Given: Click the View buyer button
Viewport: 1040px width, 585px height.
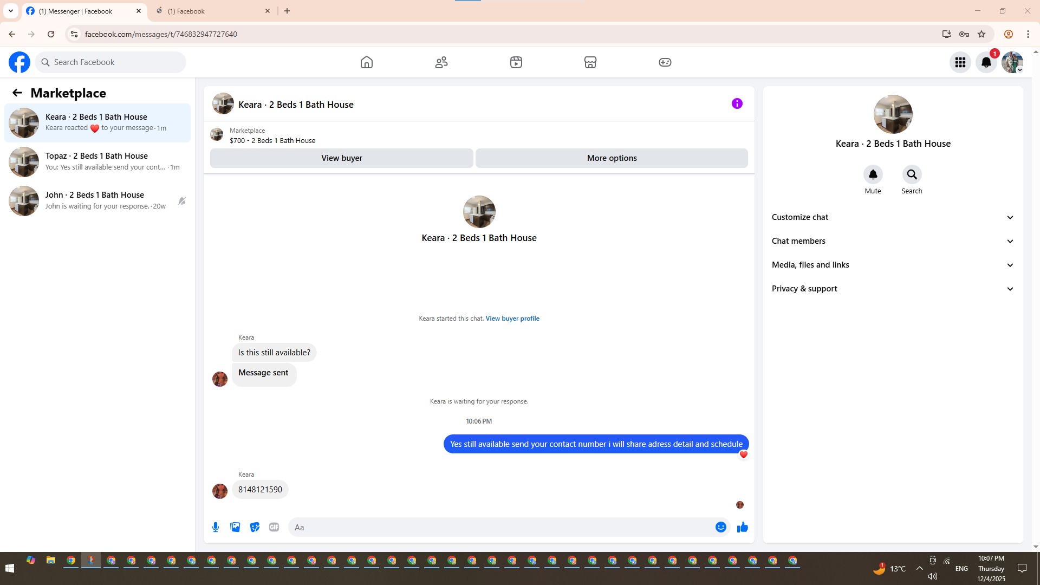Looking at the screenshot, I should click(x=341, y=158).
